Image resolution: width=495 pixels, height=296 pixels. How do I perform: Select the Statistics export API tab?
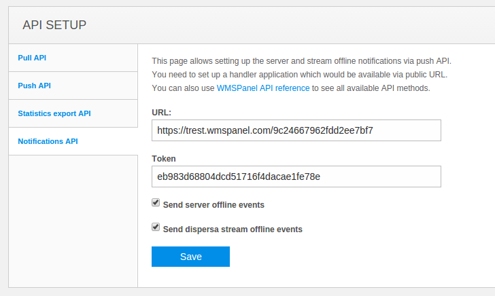54,113
